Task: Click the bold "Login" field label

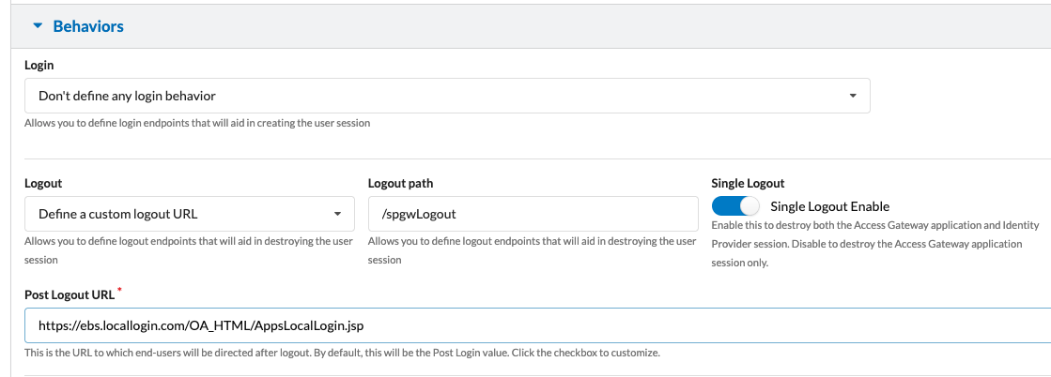Action: (x=39, y=65)
